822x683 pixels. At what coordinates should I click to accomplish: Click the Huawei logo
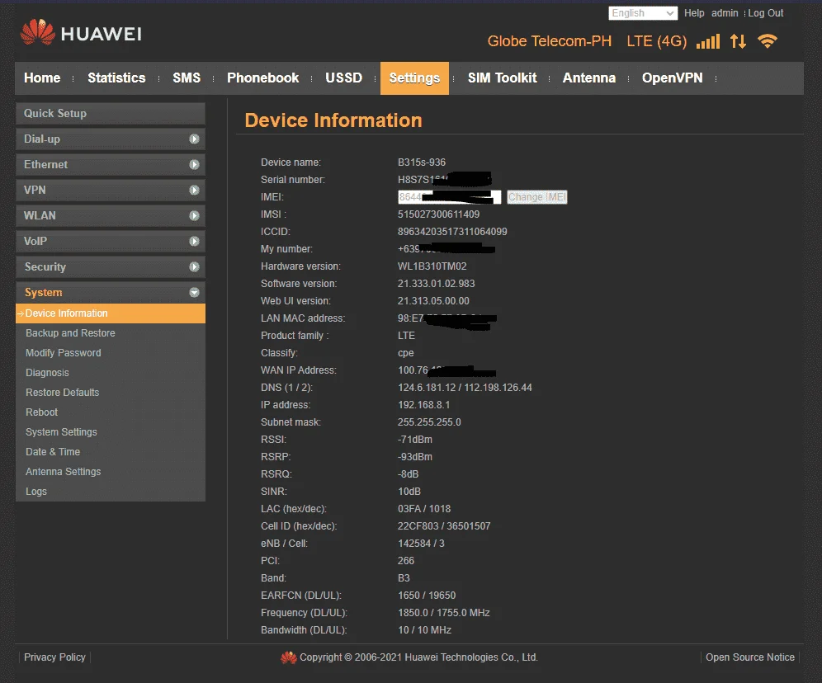(x=81, y=33)
